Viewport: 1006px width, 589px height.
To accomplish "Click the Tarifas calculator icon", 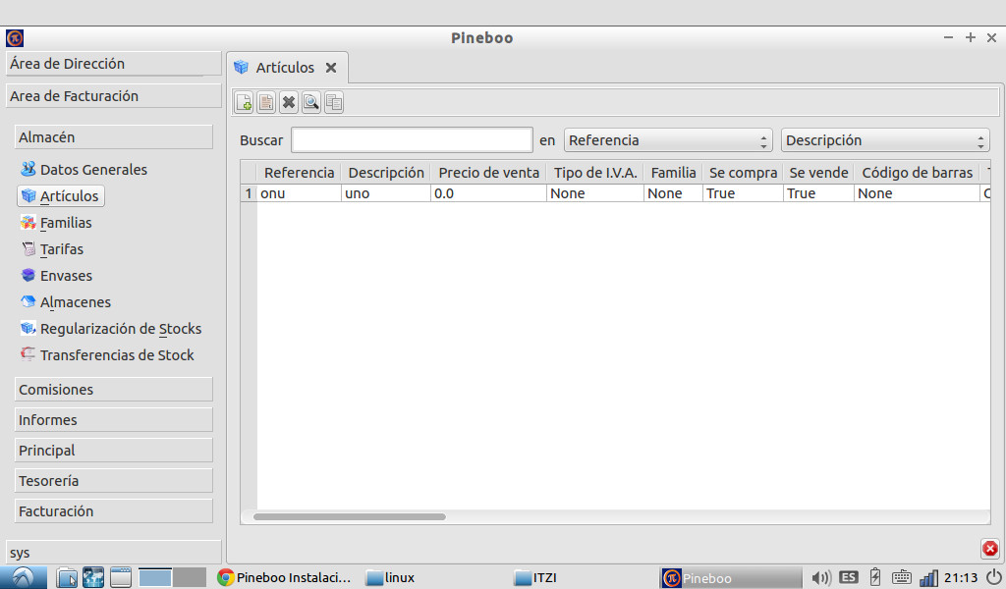I will [28, 248].
